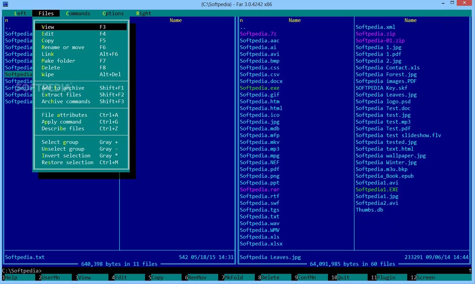Select Copy F5 menu entry
The width and height of the screenshot is (475, 284).
[x=81, y=41]
